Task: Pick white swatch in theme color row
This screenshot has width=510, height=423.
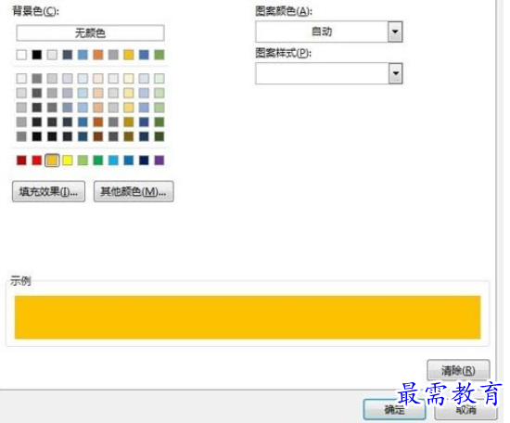Action: point(21,55)
